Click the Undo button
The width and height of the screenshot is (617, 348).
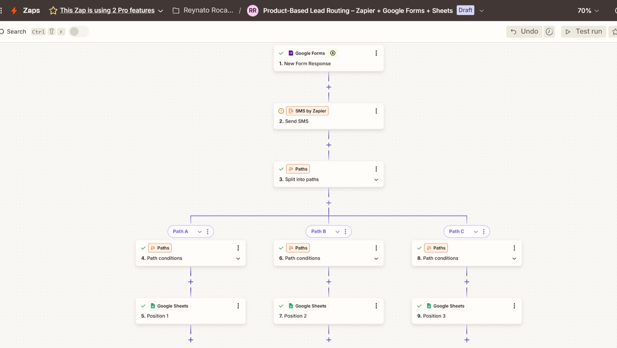coord(524,32)
